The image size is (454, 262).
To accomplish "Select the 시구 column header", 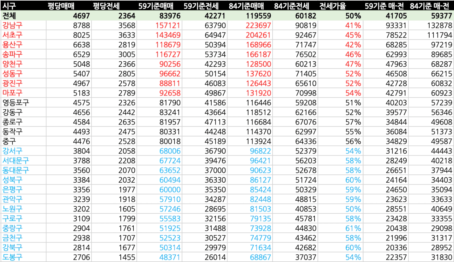I will (9, 6).
